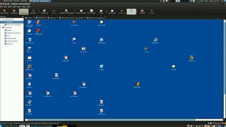Click the Quick Switch toolbar icon
Image resolution: width=226 pixels, height=127 pixels.
[x=81, y=12]
